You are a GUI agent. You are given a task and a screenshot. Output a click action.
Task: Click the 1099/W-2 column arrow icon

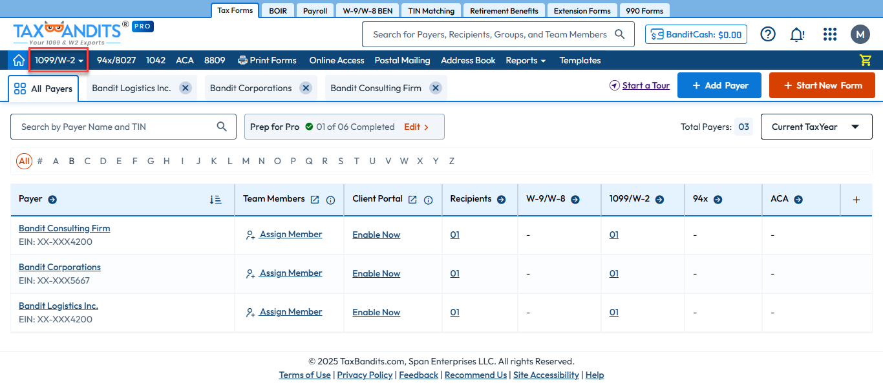(x=659, y=200)
